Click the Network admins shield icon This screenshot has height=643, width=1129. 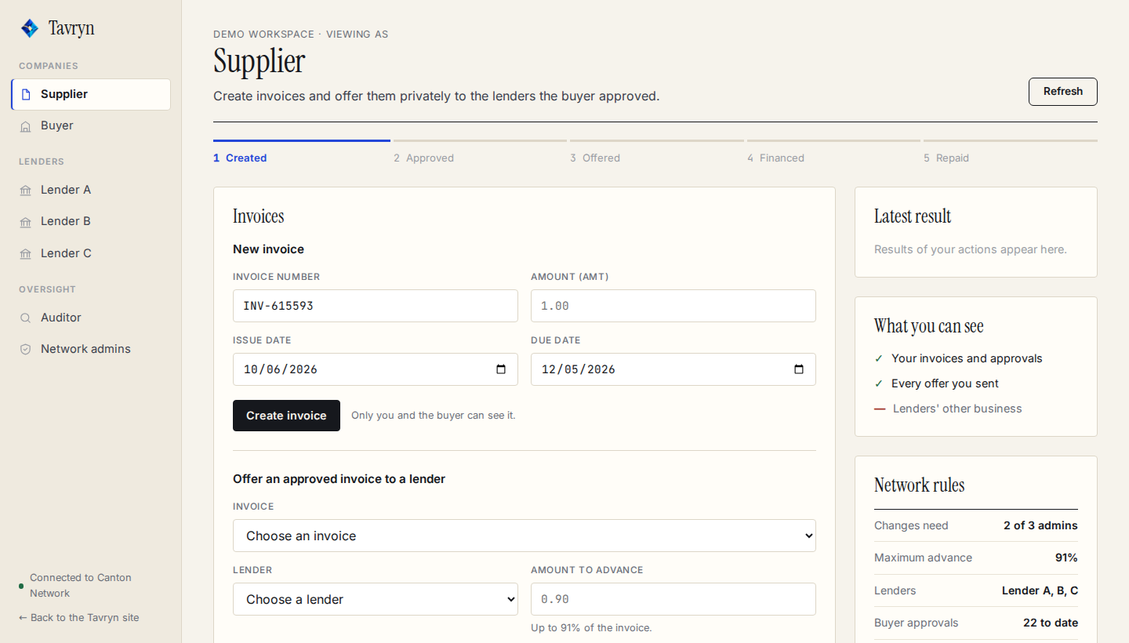(x=26, y=350)
